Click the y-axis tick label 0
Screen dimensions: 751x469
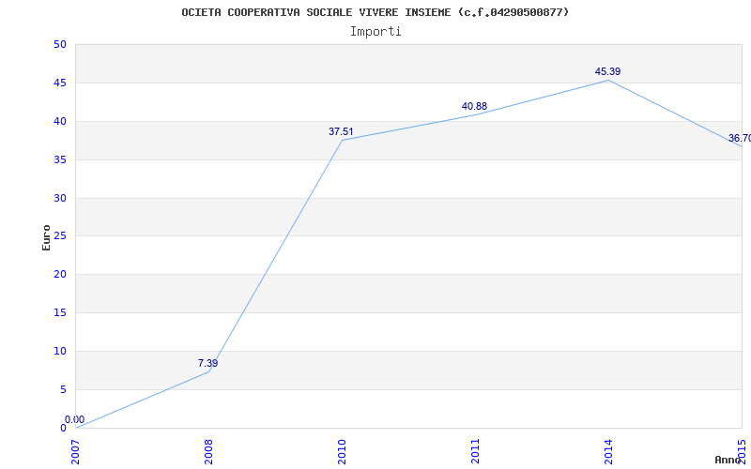pyautogui.click(x=63, y=428)
